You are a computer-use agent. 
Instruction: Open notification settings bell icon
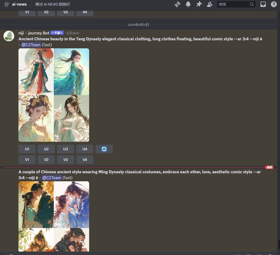click(188, 4)
